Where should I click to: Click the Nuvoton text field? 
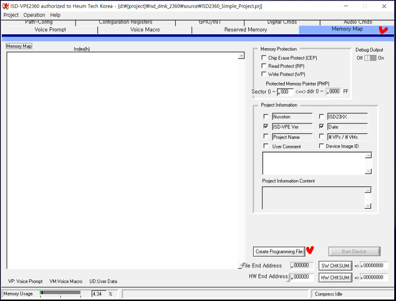(292, 117)
